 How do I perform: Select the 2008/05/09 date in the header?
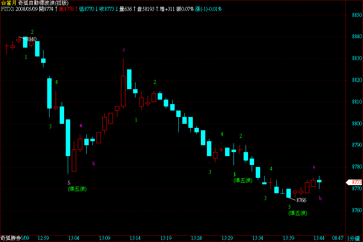pyautogui.click(x=26, y=9)
